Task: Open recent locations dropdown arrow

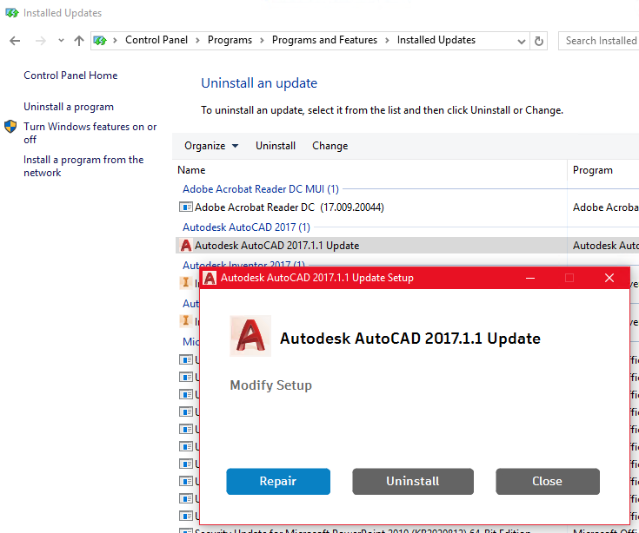Action: click(x=61, y=40)
